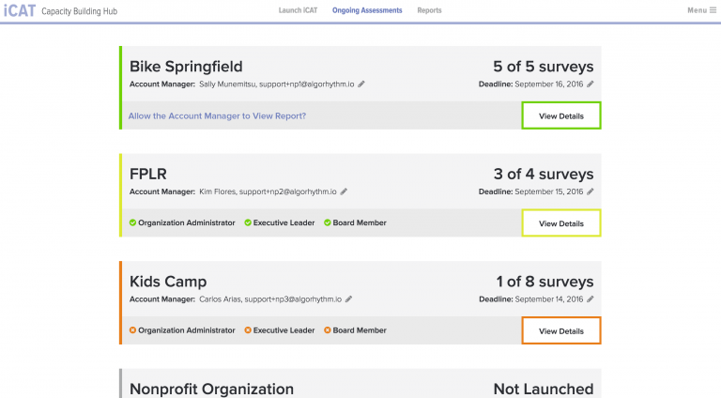721x398 pixels.
Task: View Details for Bike Springfield
Action: (560, 116)
